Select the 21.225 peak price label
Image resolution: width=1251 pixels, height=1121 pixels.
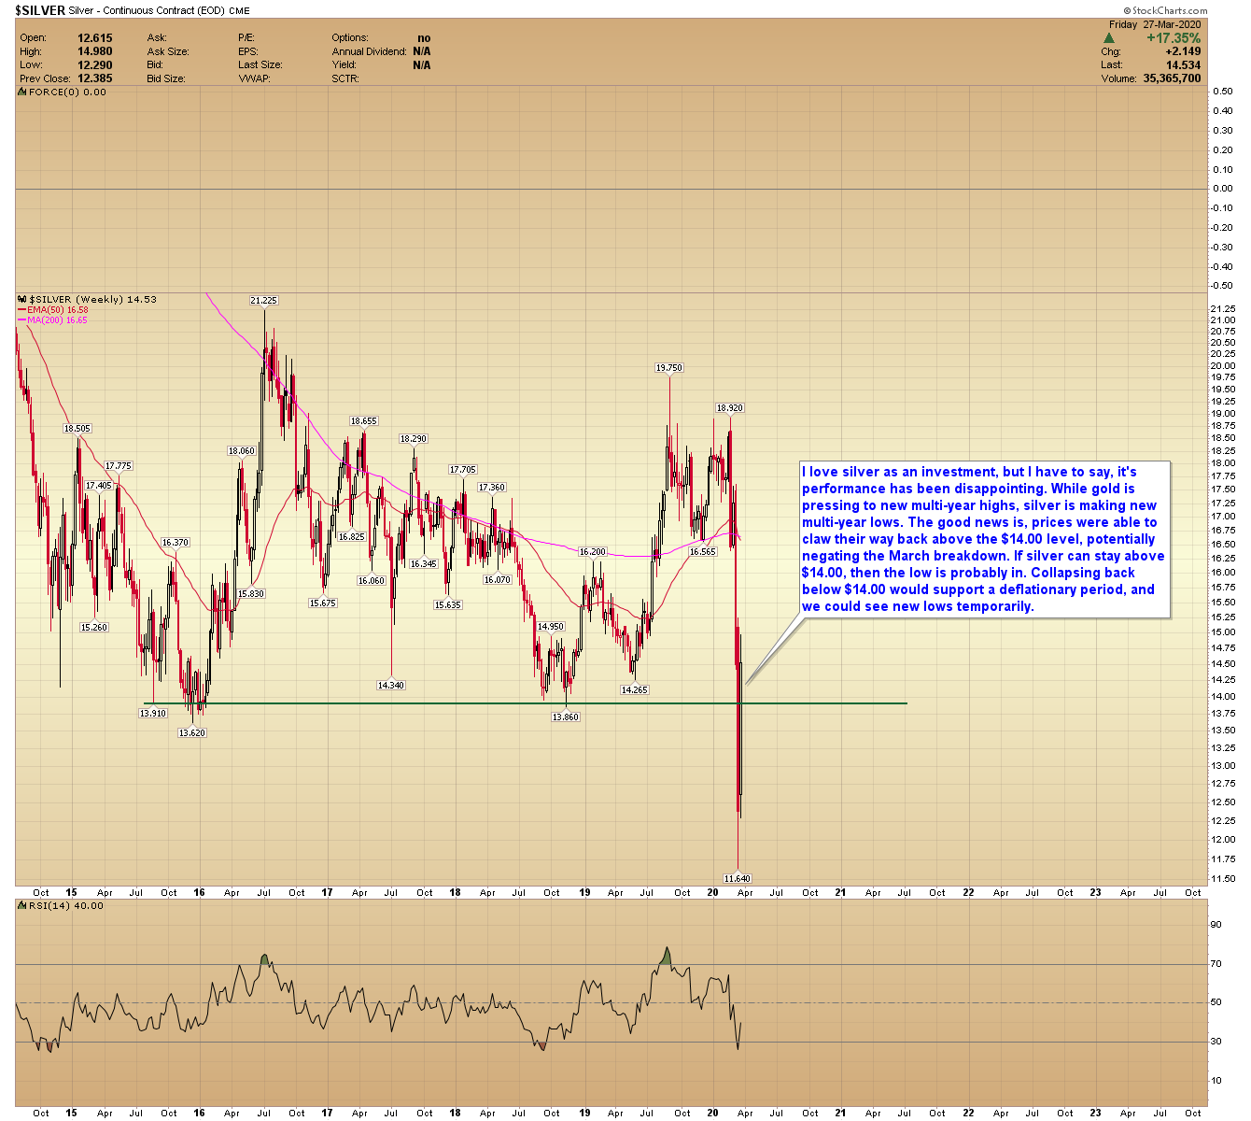[263, 301]
